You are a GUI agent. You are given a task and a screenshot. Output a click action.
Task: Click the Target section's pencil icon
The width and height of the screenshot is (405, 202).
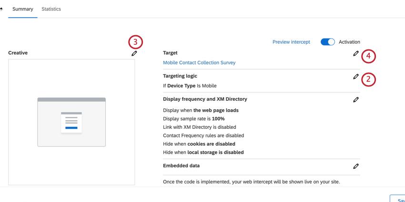point(355,54)
